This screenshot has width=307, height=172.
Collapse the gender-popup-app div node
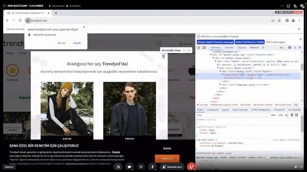coord(211,54)
